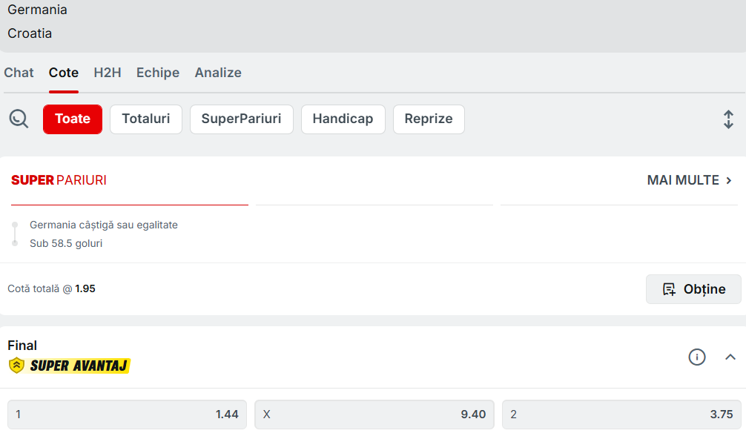Collapse the Final market section
This screenshot has width=746, height=436.
[x=730, y=357]
